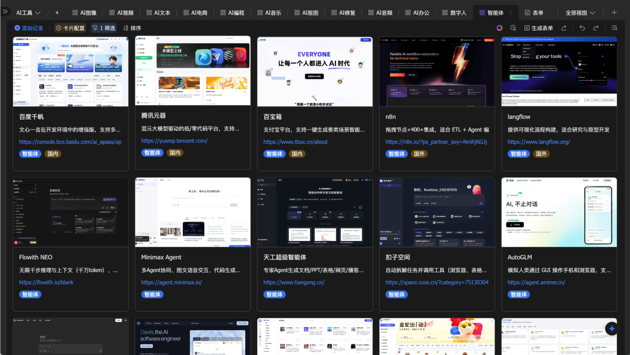Switch to the AI视频 tab
The image size is (630, 355).
[121, 13]
